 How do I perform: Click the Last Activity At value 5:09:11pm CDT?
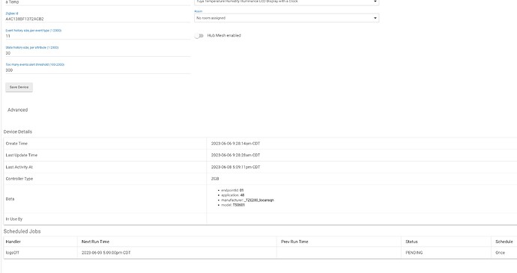235,167
